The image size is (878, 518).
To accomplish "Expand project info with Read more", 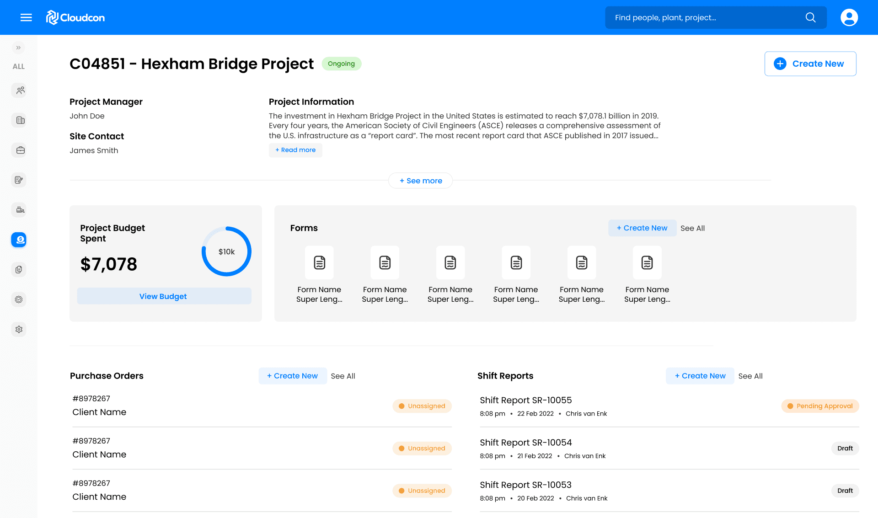I will click(x=295, y=150).
